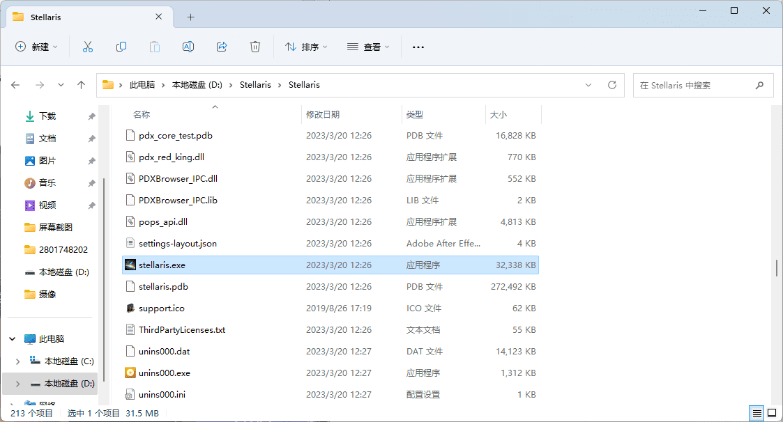Click the unins000.exe installer icon
This screenshot has width=783, height=422.
click(x=130, y=373)
